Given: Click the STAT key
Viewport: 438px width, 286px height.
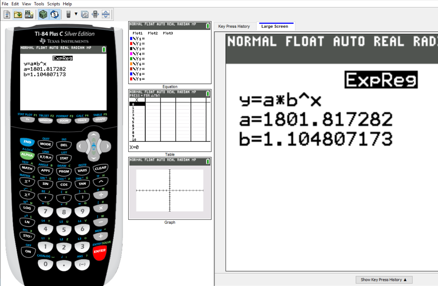Looking at the screenshot, I should point(64,158).
